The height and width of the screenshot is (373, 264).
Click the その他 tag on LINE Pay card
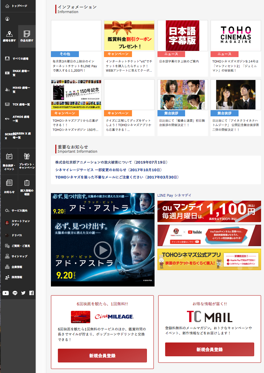click(x=65, y=54)
